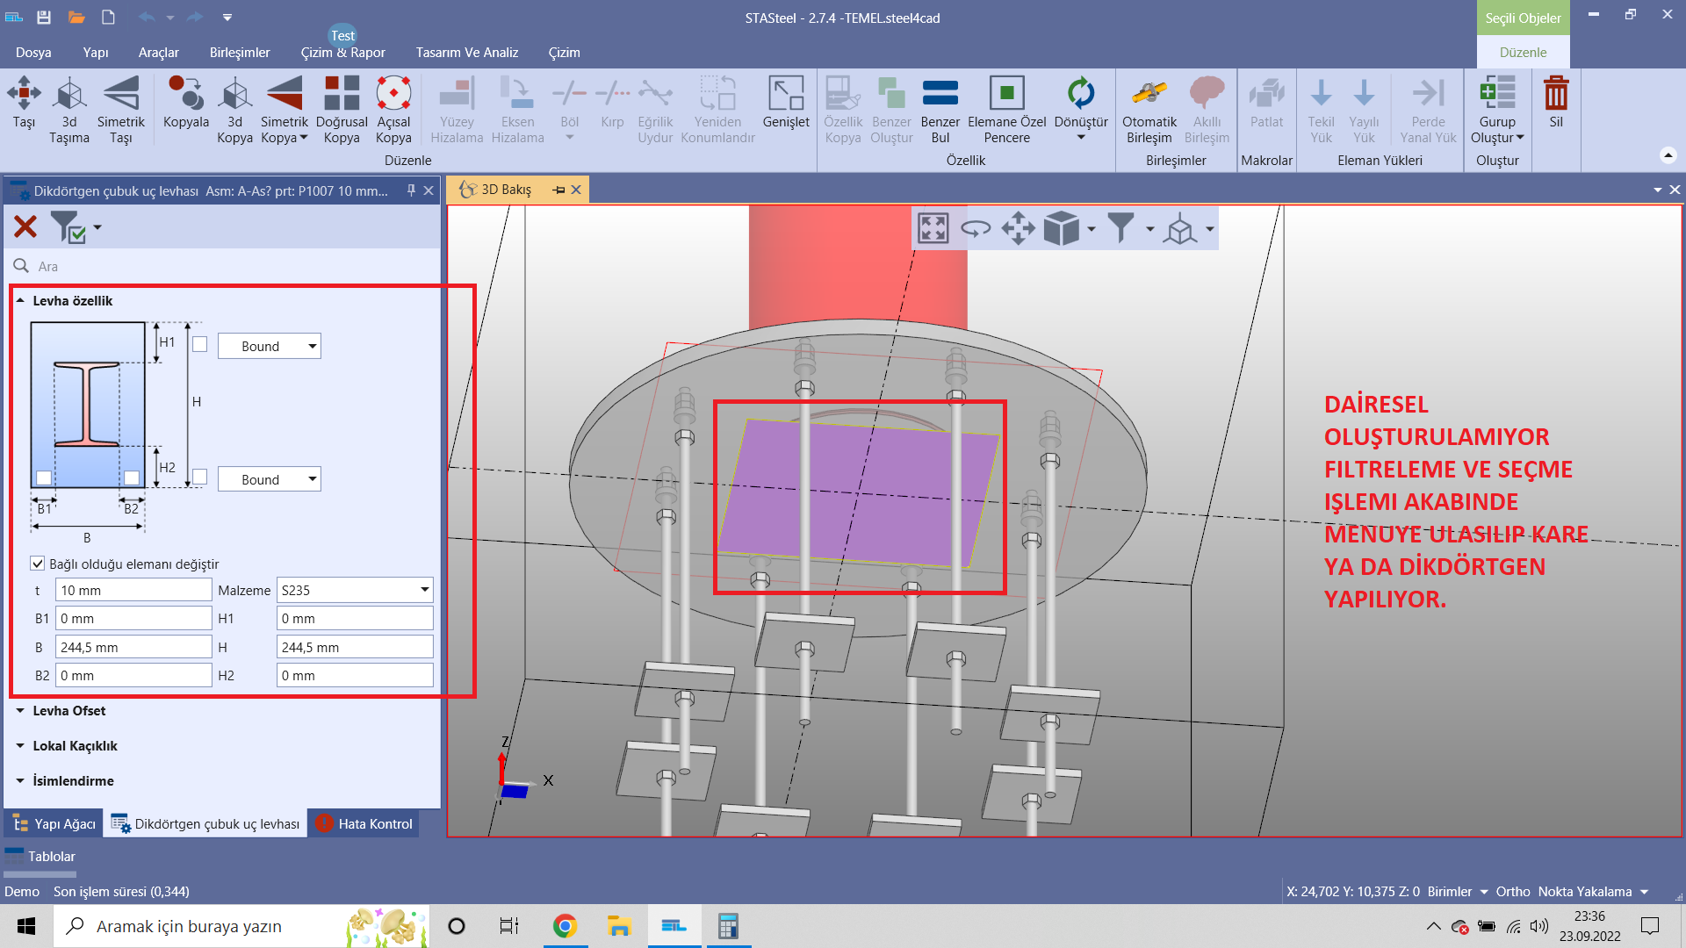Viewport: 1686px width, 948px height.
Task: Enable the H1 checkbox
Action: click(200, 345)
